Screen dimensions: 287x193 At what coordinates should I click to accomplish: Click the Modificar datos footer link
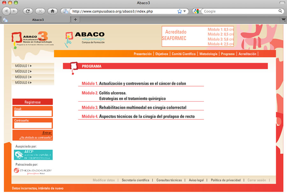pyautogui.click(x=104, y=180)
